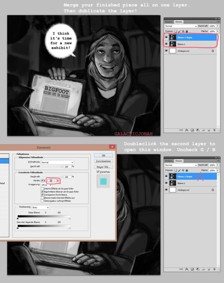Open Füllmethode dropdown in Ebenenstil dialog
This screenshot has height=283, width=224.
[58, 162]
